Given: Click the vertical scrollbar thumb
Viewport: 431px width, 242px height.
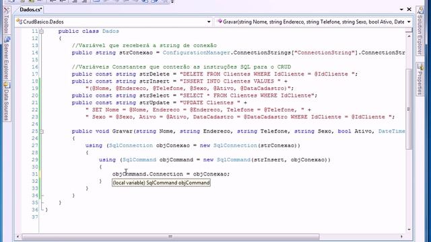Looking at the screenshot, I should click(409, 109).
